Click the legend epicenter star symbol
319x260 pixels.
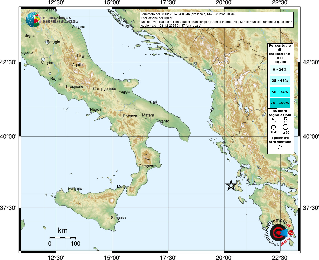click(280, 147)
